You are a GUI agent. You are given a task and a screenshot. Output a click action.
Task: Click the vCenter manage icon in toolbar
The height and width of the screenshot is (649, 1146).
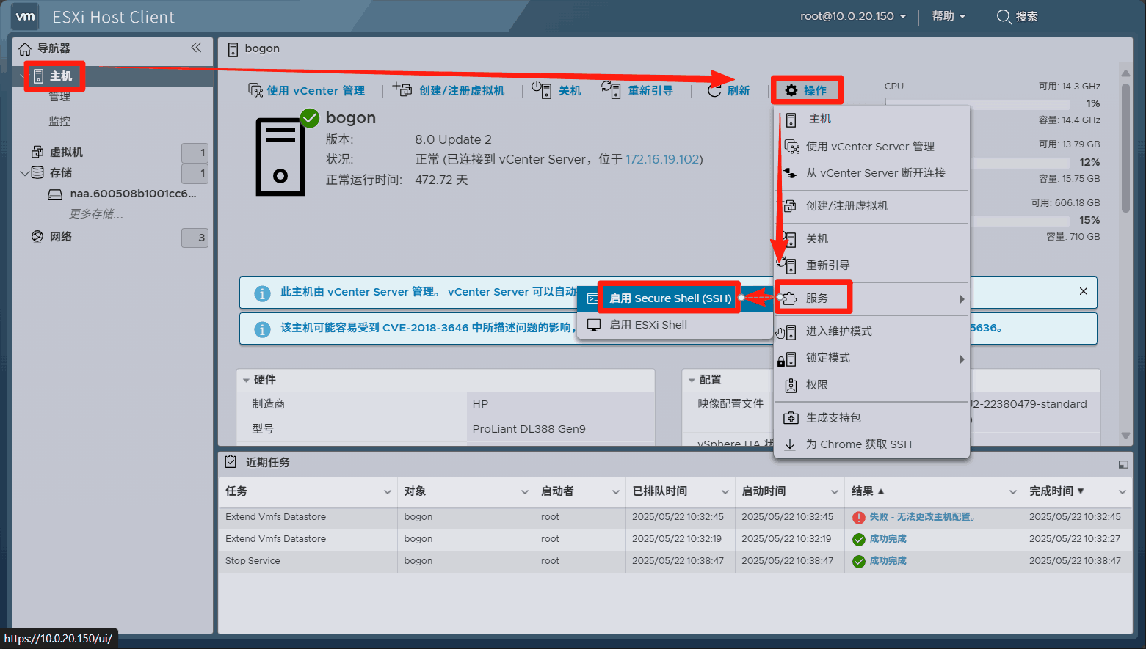tap(255, 89)
